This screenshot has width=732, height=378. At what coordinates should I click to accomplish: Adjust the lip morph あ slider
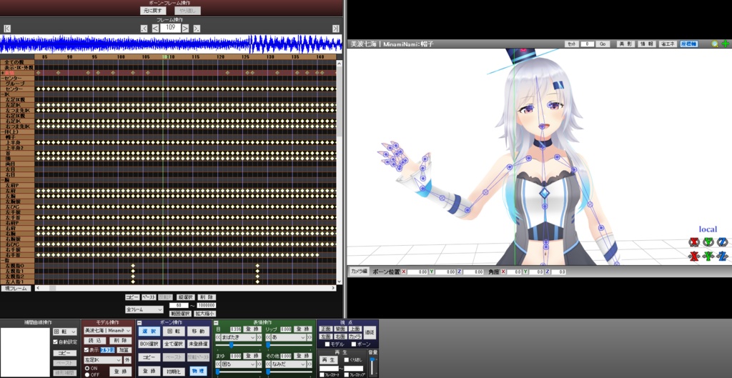click(x=289, y=346)
